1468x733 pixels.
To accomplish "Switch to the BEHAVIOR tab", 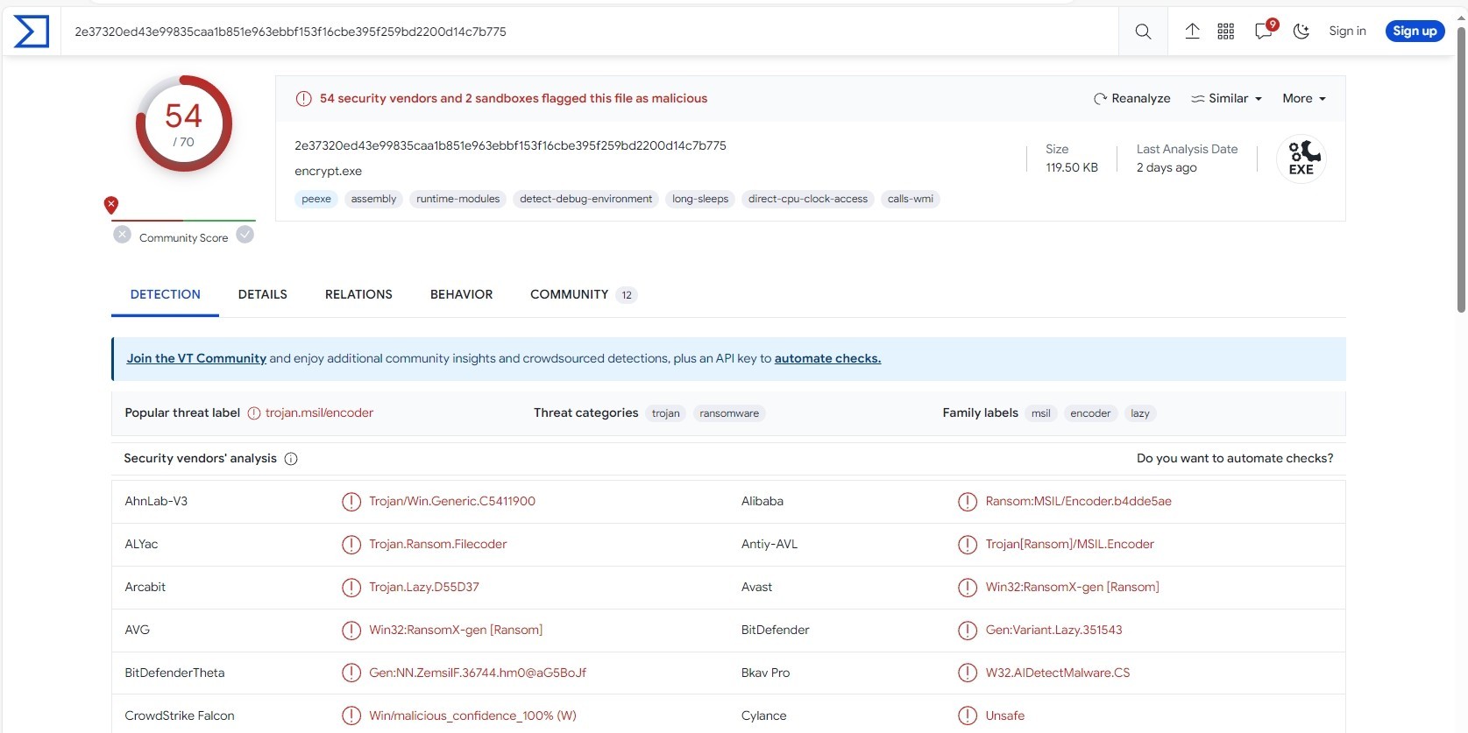I will (462, 295).
